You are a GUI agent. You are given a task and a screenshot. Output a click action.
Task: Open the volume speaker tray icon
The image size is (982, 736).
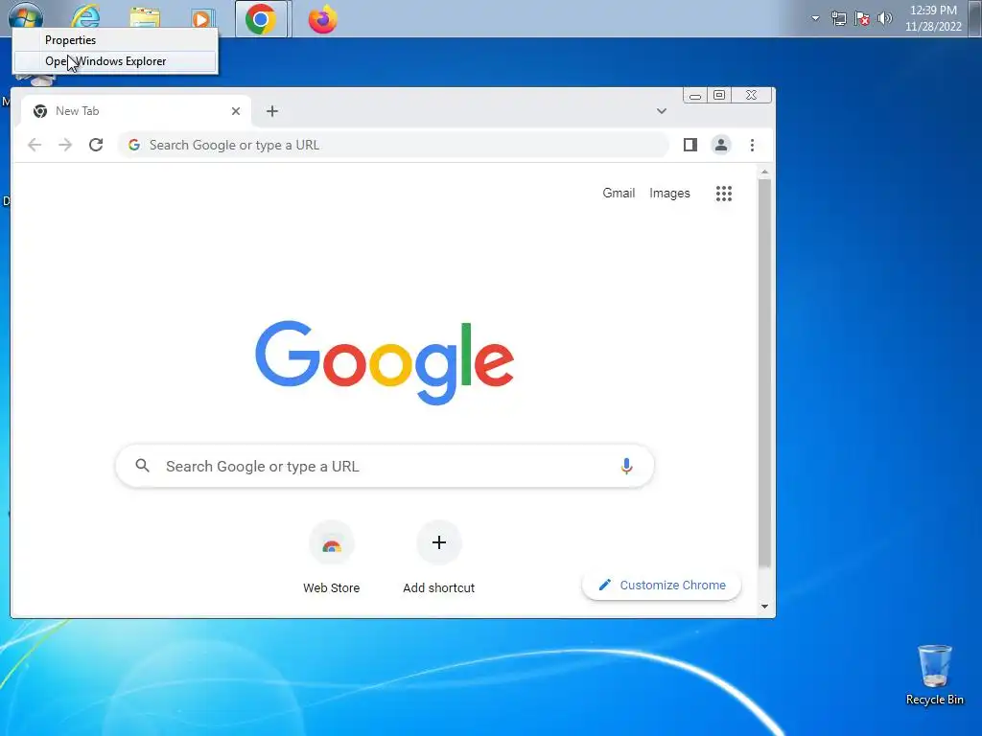click(x=884, y=18)
